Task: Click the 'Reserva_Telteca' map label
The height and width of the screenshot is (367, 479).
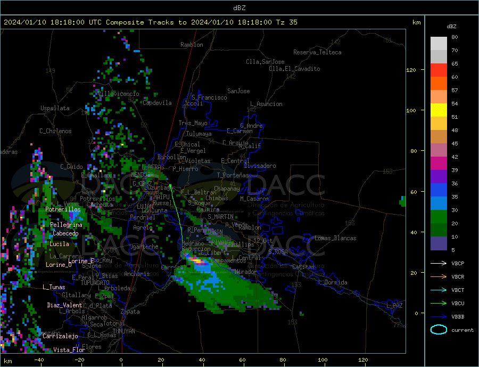Action: coord(317,52)
